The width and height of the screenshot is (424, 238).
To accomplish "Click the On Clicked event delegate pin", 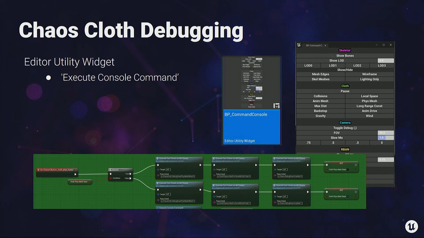I will (x=76, y=170).
